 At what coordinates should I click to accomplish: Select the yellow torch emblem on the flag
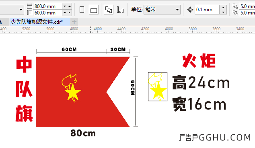tap(72, 88)
